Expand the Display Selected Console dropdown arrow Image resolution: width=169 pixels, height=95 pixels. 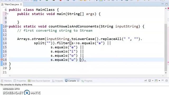pos(153,80)
